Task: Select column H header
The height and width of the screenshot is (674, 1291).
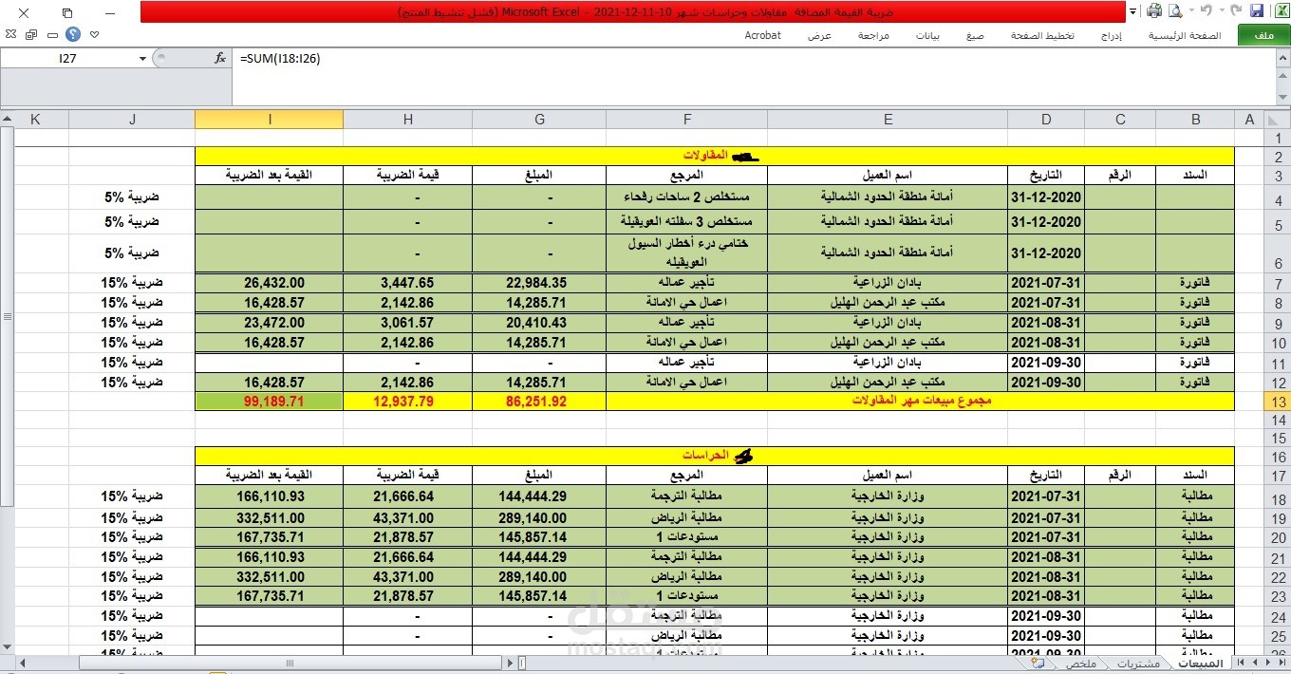Action: tap(407, 119)
